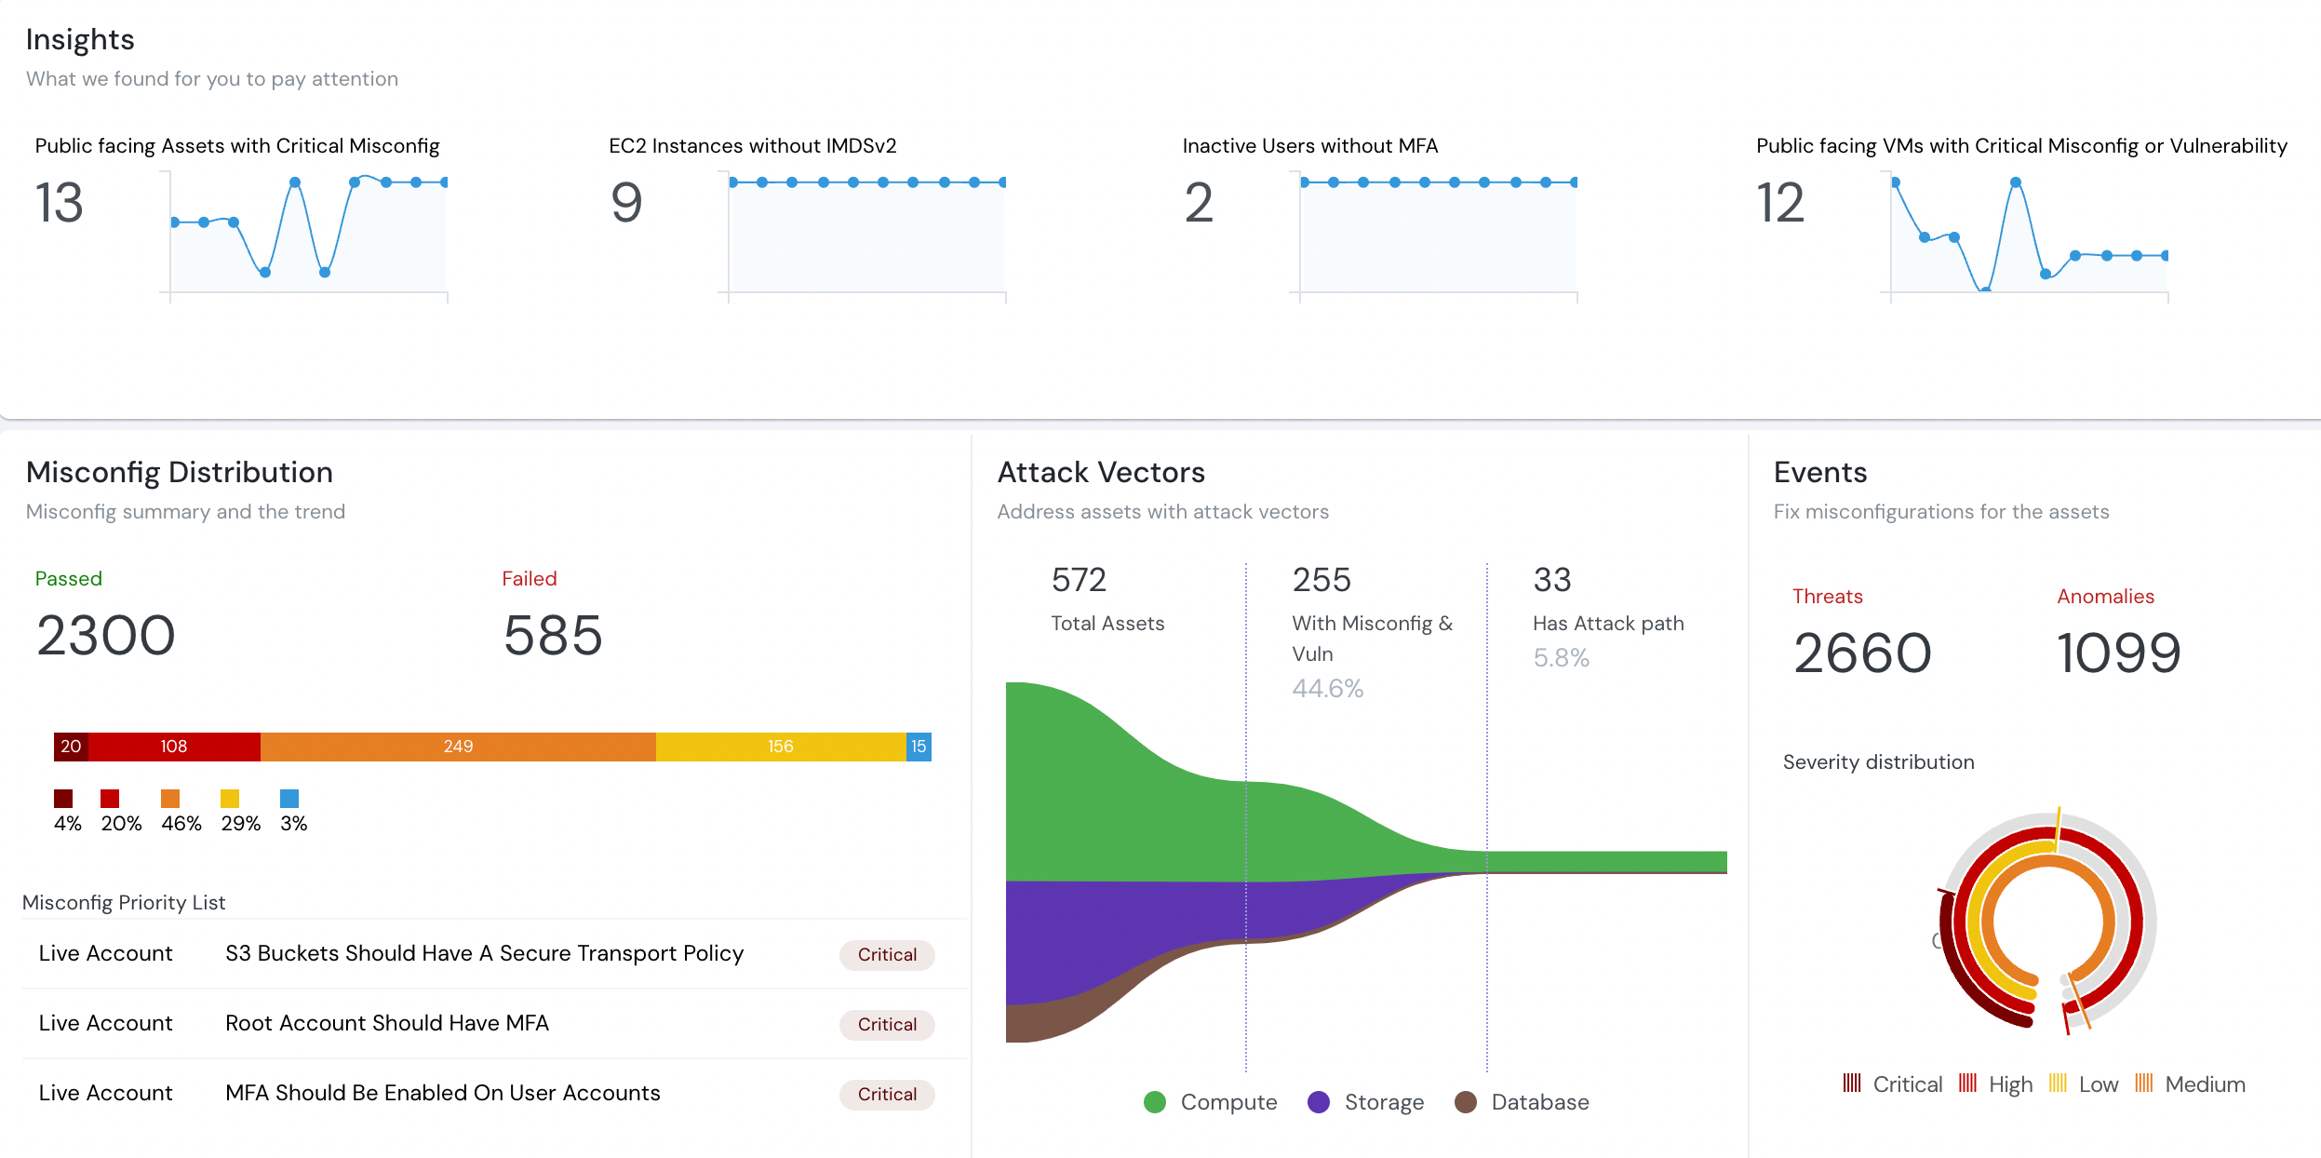The height and width of the screenshot is (1158, 2321).
Task: Select the brown Database legend dot
Action: tap(1467, 1102)
